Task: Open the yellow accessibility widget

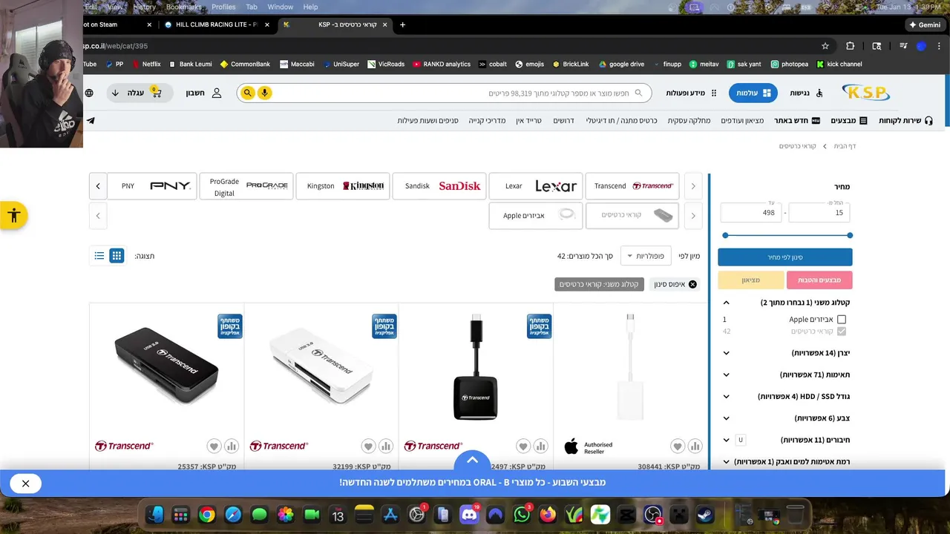Action: click(13, 216)
